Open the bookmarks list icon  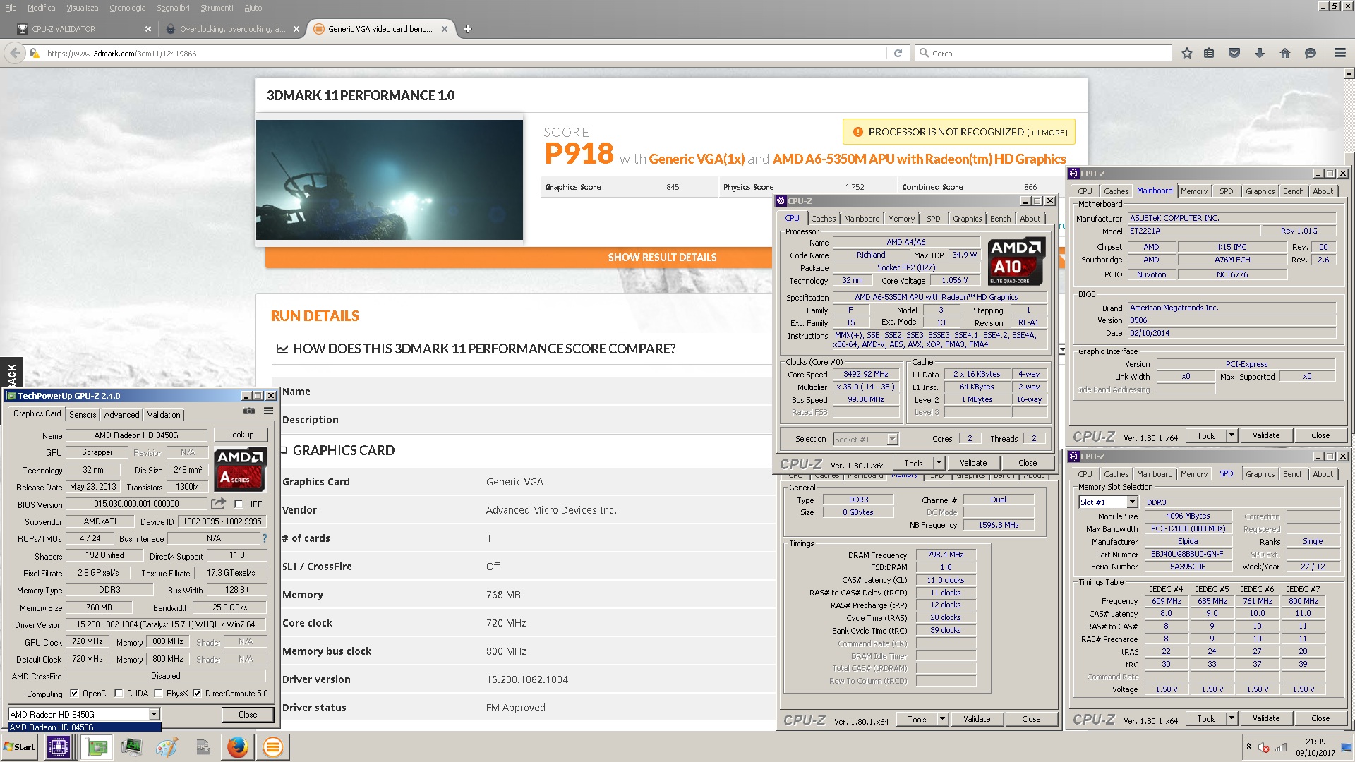(x=1209, y=53)
